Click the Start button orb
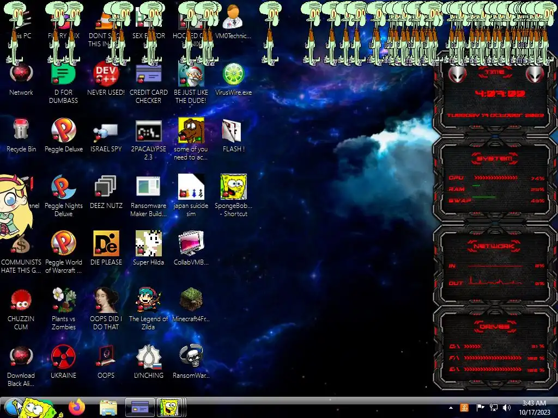This screenshot has height=418, width=558. click(x=14, y=408)
